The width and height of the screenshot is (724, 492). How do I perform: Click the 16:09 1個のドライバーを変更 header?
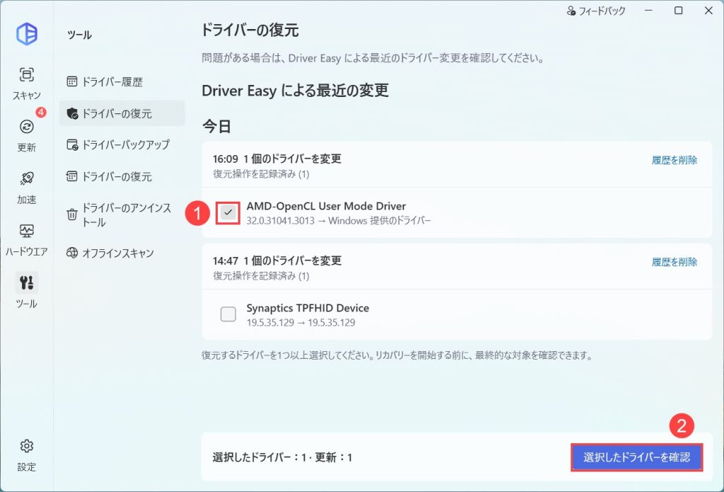[x=277, y=159]
